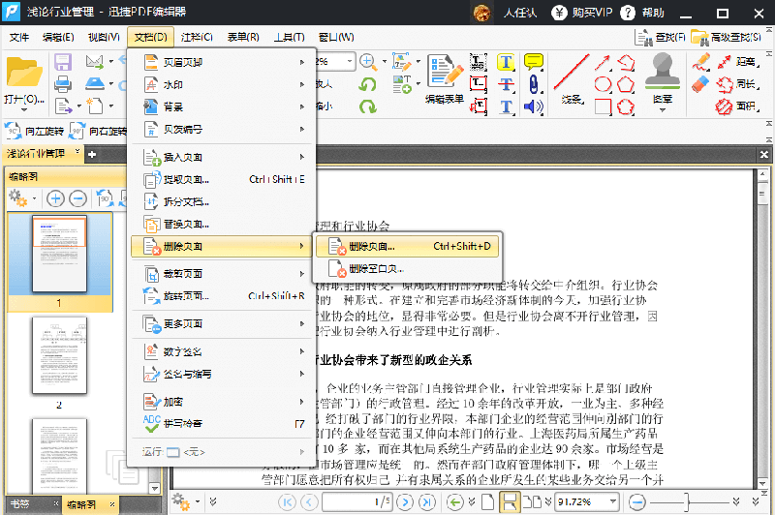
Task: Open the 91.72% zoom level dropdown
Action: (x=614, y=501)
